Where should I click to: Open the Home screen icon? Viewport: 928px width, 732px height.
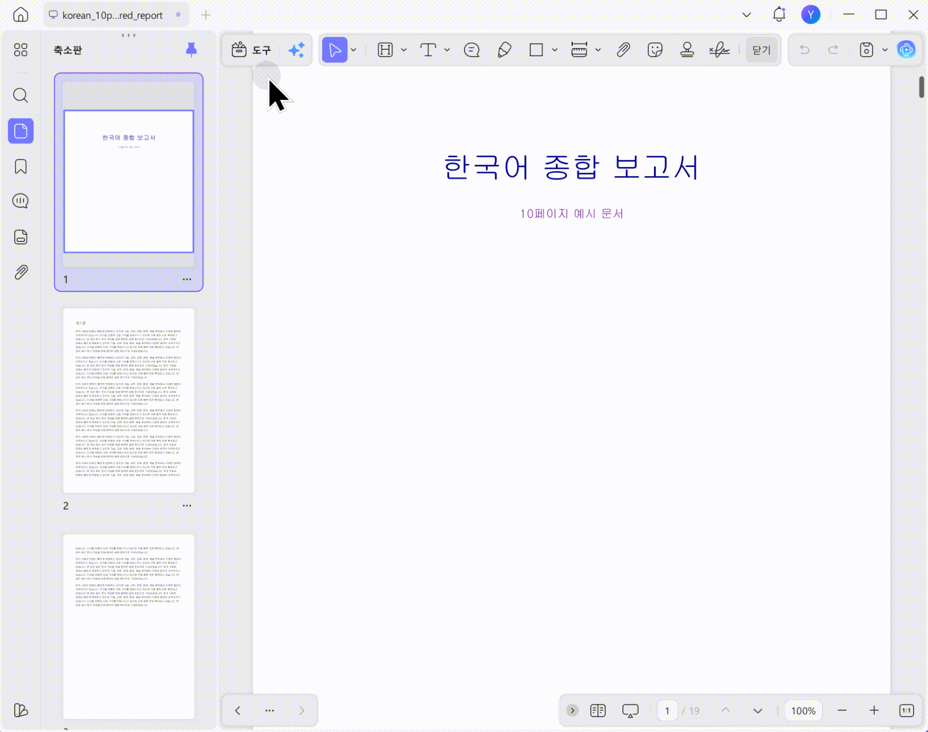click(x=21, y=15)
